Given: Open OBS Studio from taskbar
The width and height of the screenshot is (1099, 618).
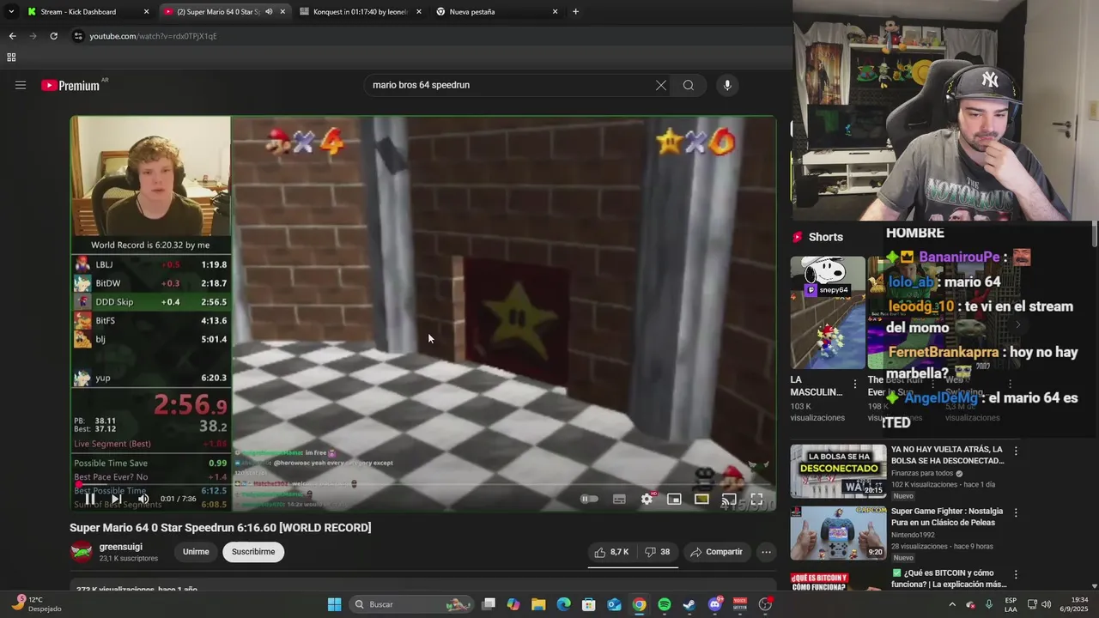Looking at the screenshot, I should point(765,604).
